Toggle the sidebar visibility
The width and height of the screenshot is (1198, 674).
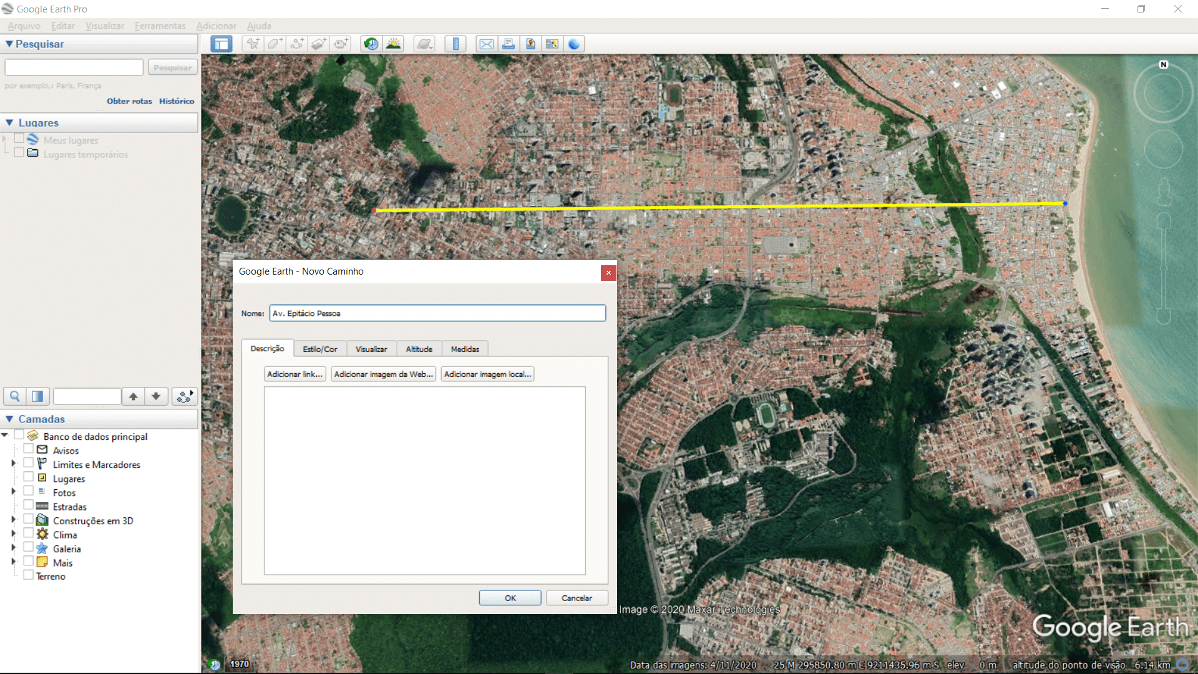[x=221, y=44]
